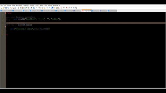Toggle the file Monitoring eye icon

[64, 8]
